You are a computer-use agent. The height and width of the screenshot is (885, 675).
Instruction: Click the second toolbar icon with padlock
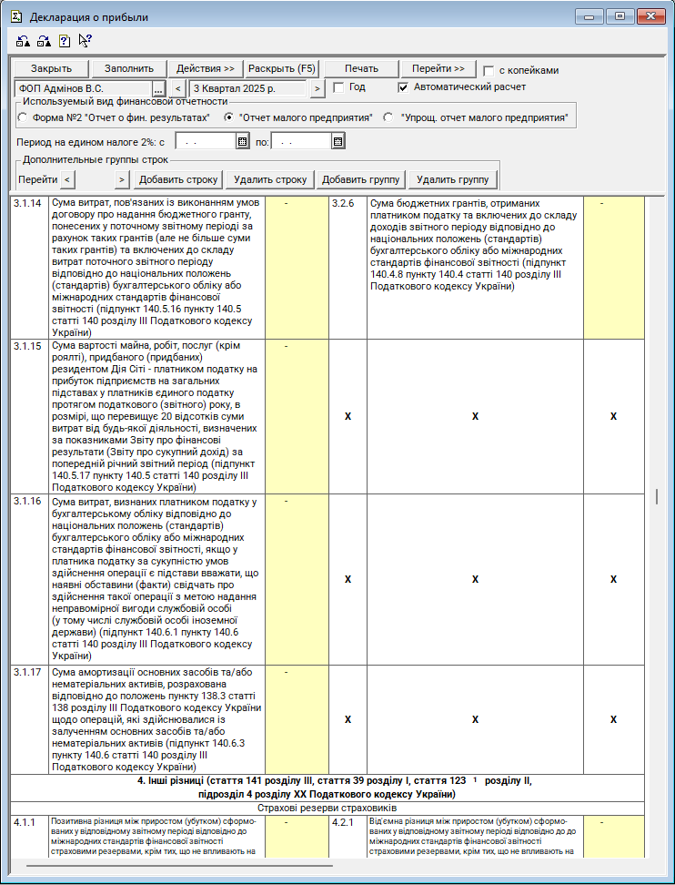[x=44, y=40]
